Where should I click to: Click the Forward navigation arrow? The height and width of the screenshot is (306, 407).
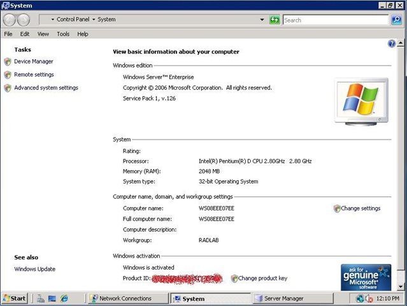pyautogui.click(x=25, y=20)
